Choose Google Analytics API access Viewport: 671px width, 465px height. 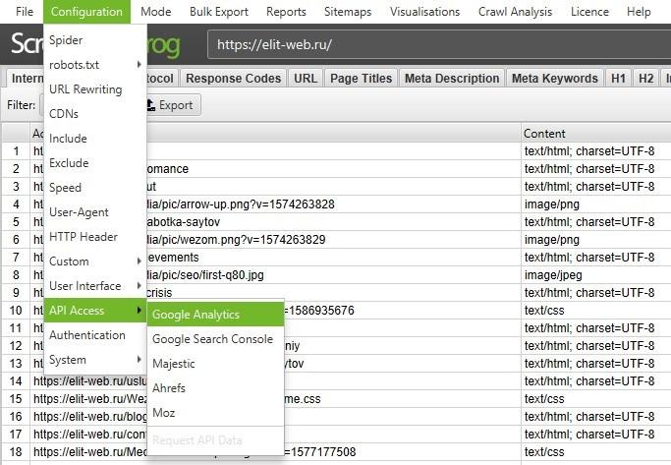pyautogui.click(x=215, y=315)
